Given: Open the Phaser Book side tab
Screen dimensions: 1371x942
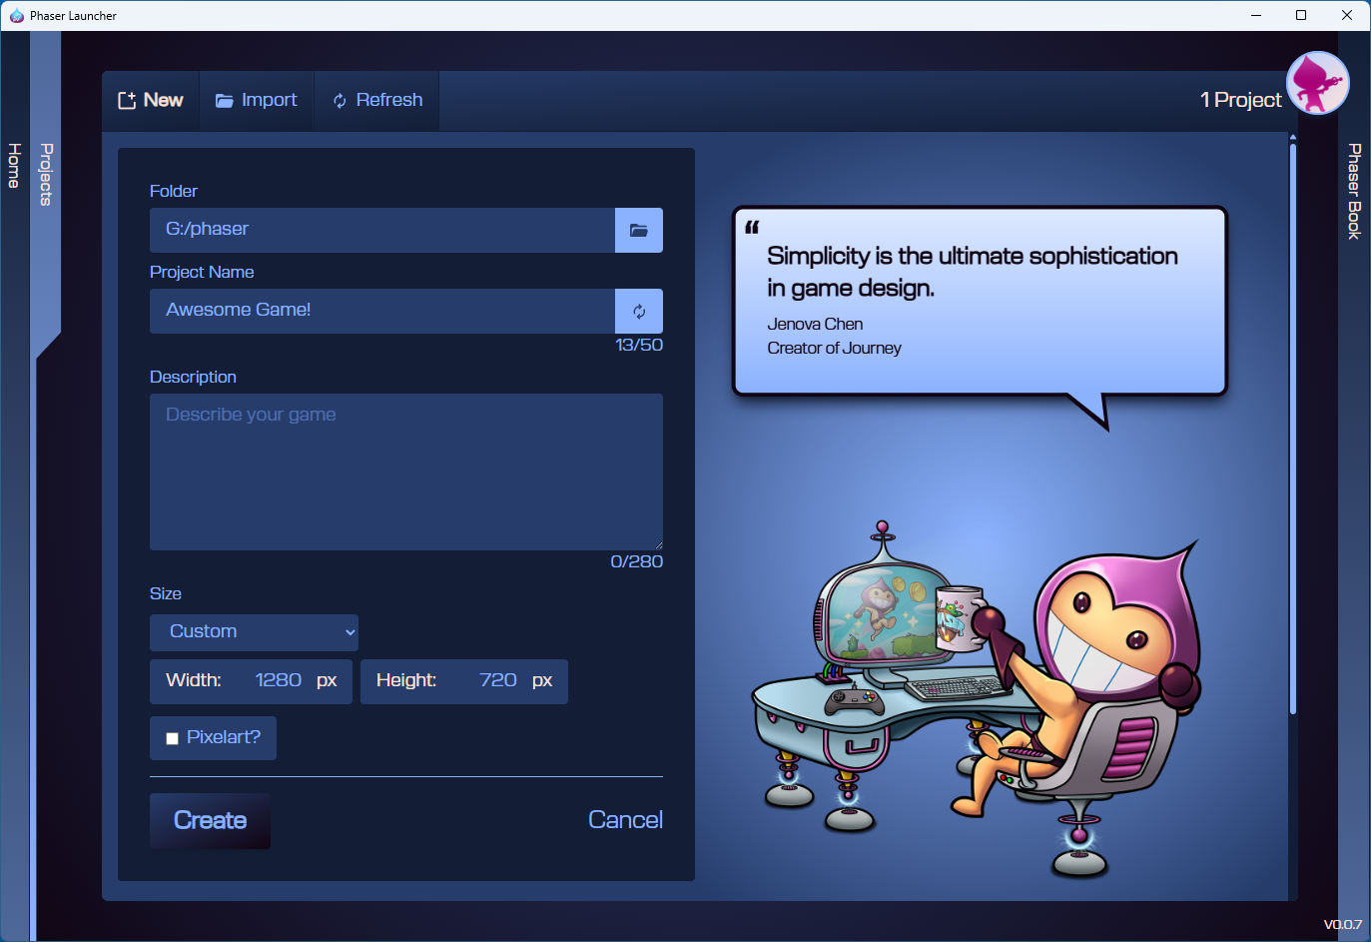Looking at the screenshot, I should (1354, 191).
